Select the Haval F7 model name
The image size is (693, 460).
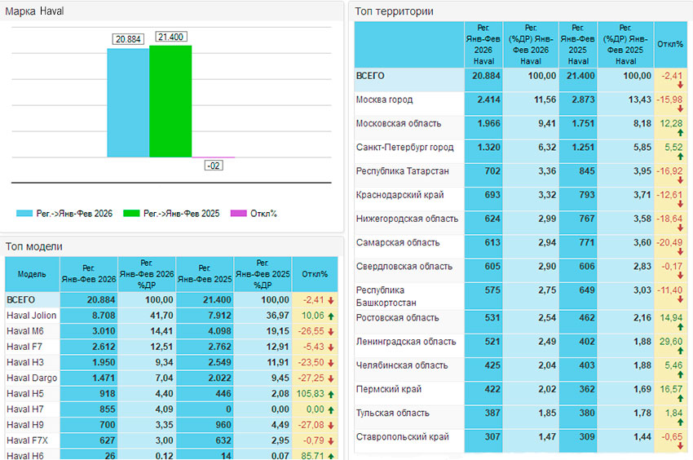(x=24, y=347)
